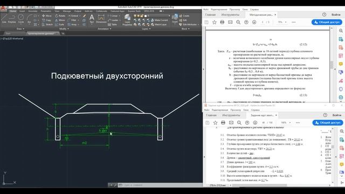Click Общий доступ button in upper PDF

327,22
